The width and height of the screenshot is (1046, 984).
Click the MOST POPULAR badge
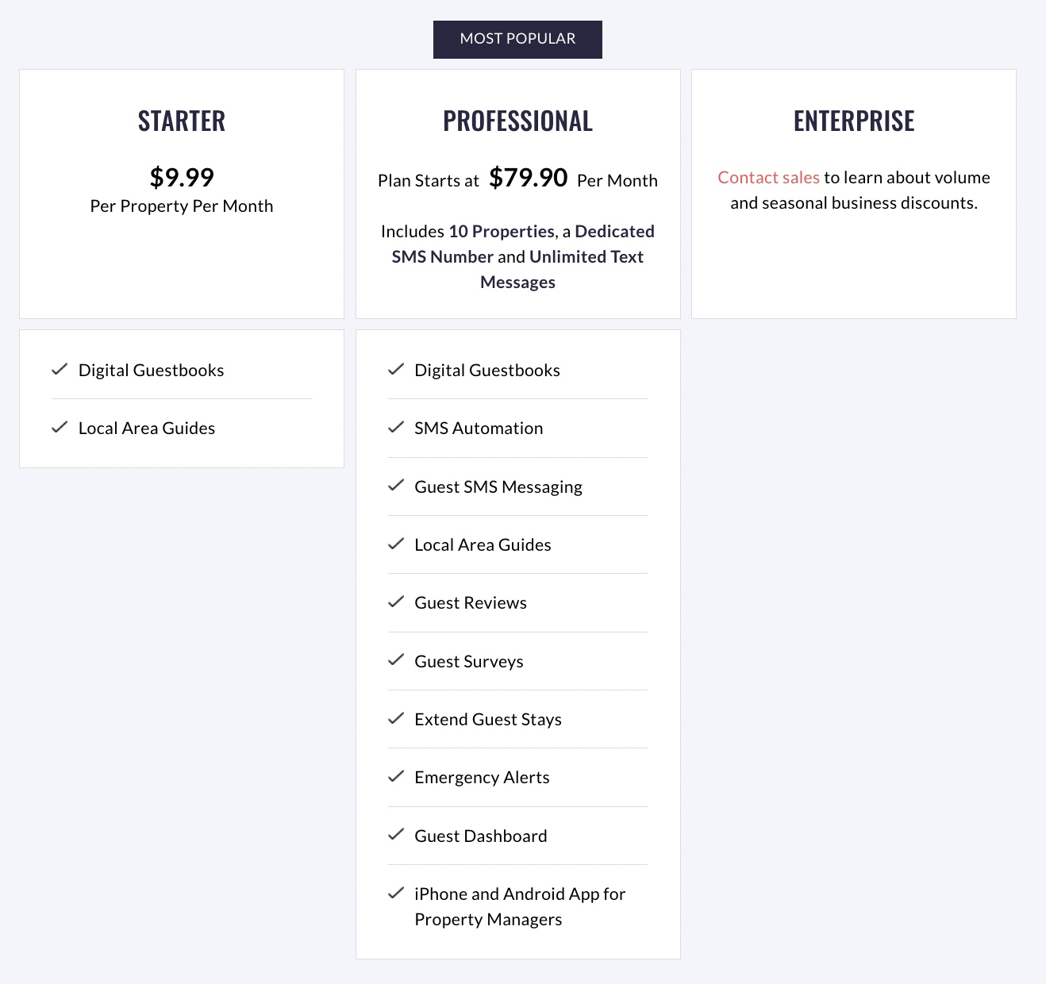tap(517, 39)
